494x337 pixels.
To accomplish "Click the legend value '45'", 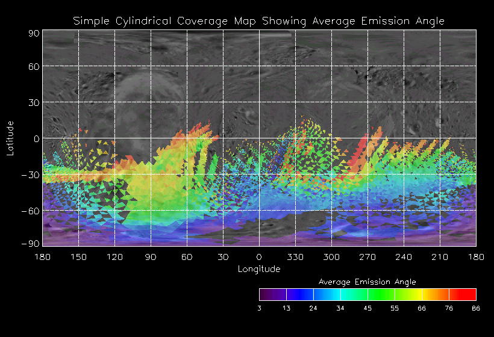I will [x=367, y=308].
